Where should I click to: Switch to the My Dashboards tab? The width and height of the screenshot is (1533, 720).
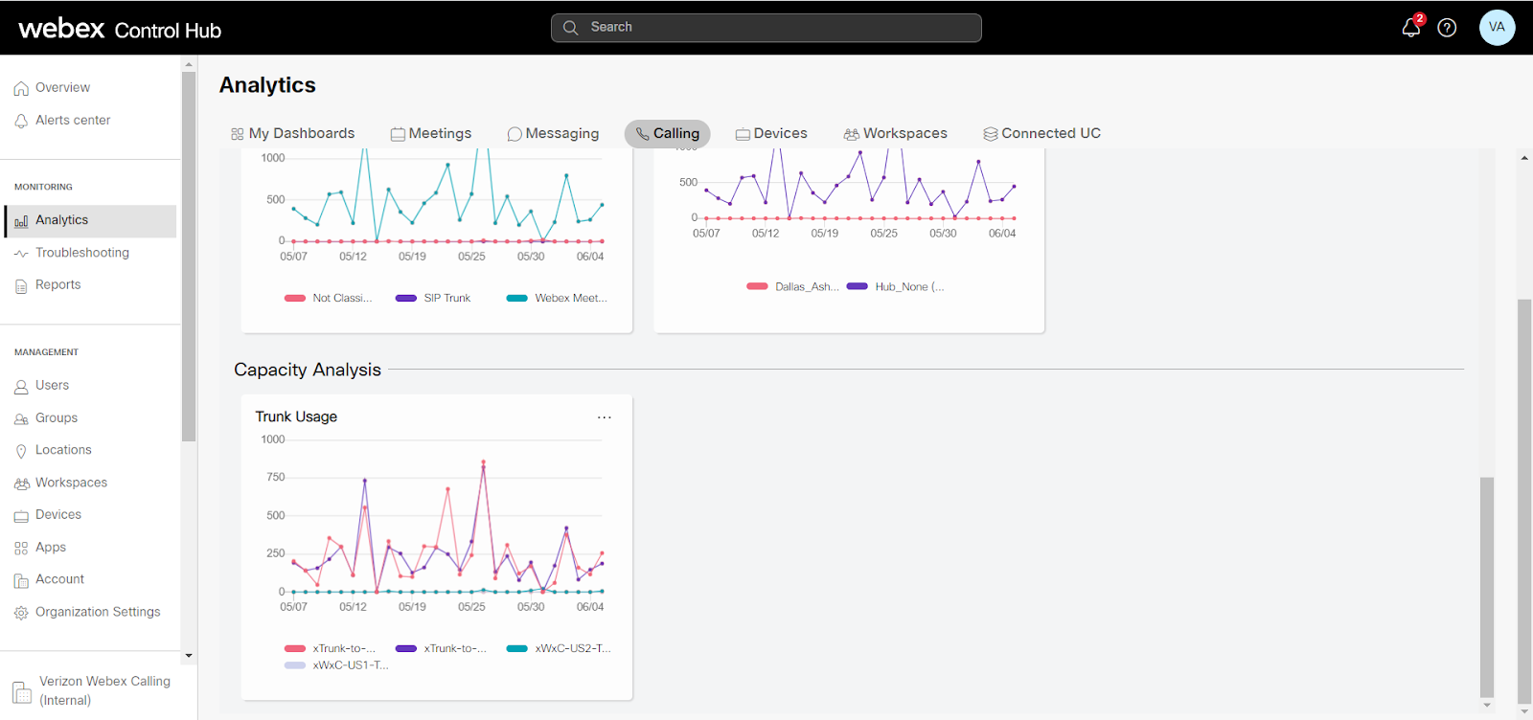pyautogui.click(x=292, y=134)
